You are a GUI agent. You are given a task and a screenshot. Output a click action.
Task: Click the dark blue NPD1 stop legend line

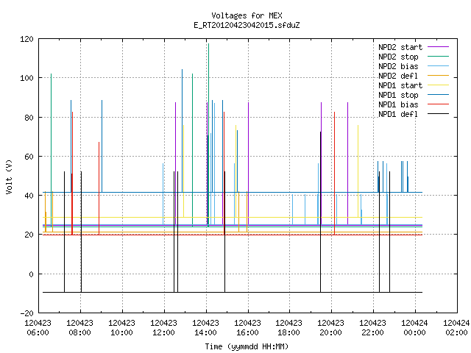(439, 95)
